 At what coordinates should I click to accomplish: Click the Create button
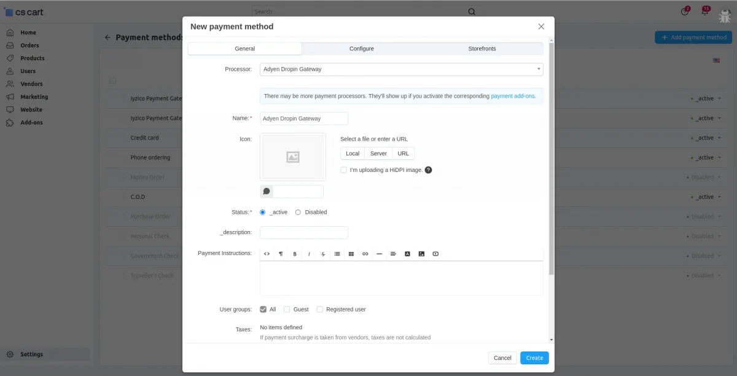tap(534, 358)
